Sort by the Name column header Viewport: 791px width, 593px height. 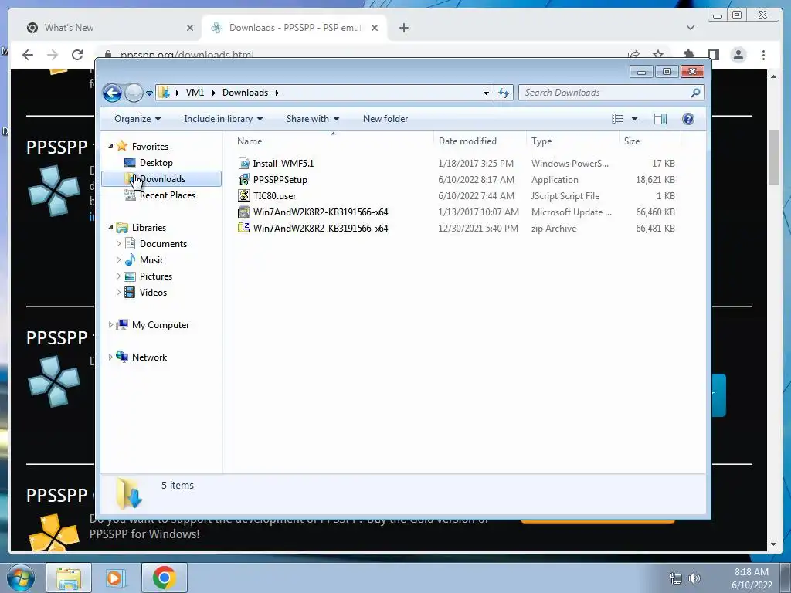[x=333, y=141]
